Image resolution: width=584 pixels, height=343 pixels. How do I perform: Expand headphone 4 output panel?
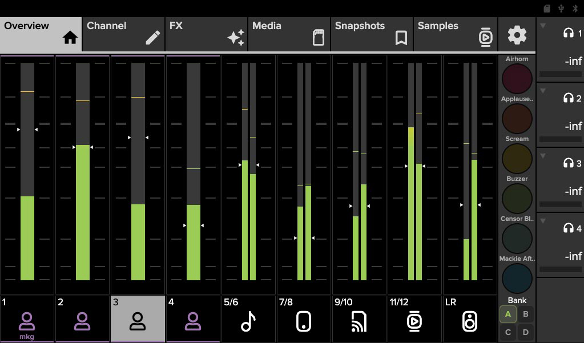click(543, 221)
